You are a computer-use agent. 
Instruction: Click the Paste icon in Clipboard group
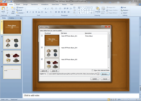coord(3,9)
